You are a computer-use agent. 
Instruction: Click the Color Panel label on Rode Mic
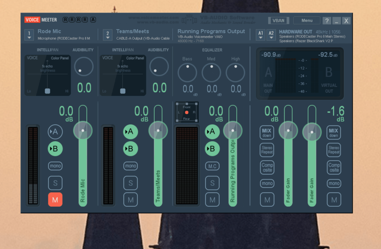click(x=60, y=58)
